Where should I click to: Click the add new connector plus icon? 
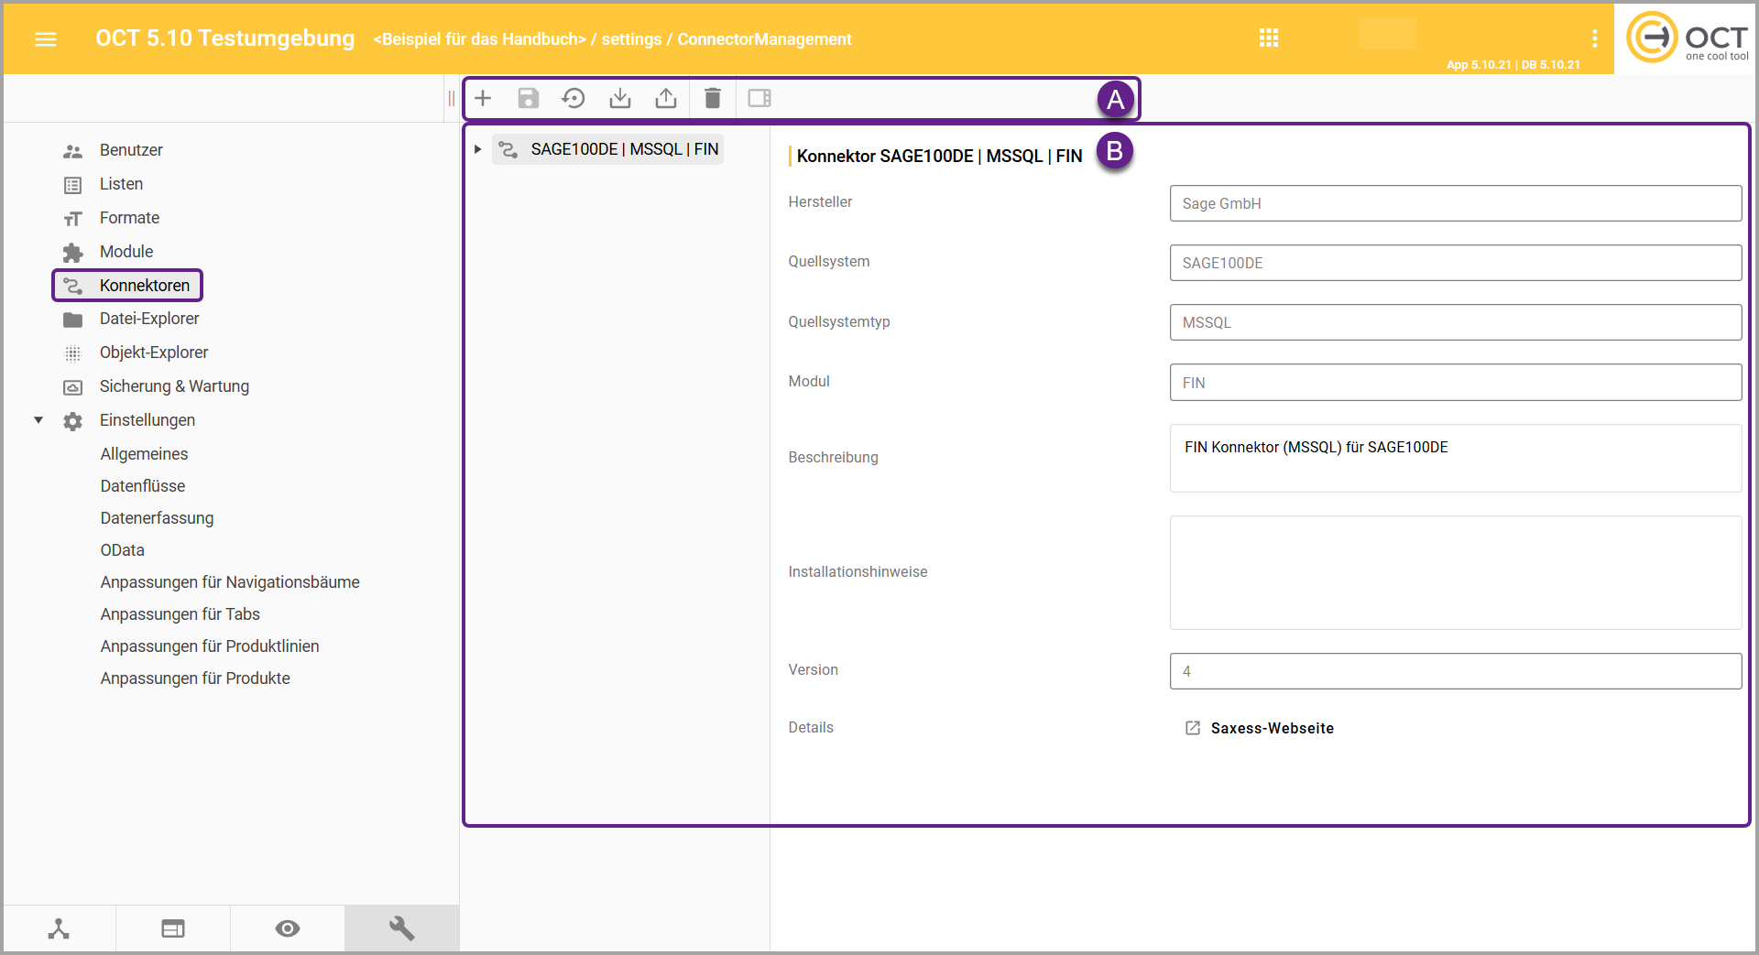[x=483, y=98]
